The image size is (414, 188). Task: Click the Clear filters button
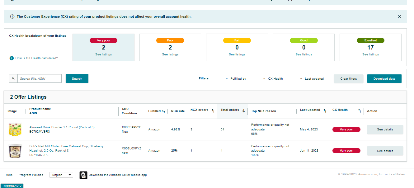[348, 79]
